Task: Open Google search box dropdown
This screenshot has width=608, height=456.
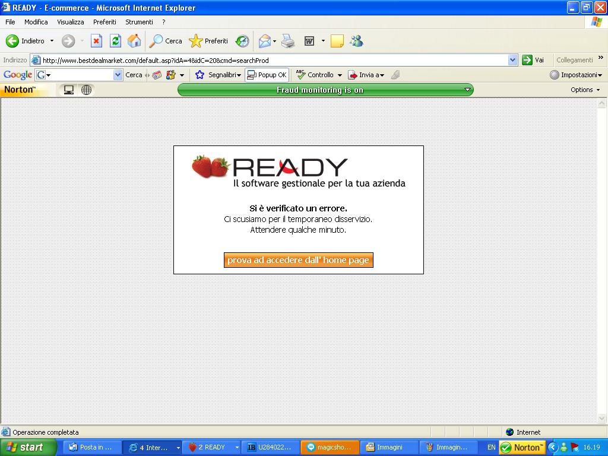Action: tap(118, 75)
